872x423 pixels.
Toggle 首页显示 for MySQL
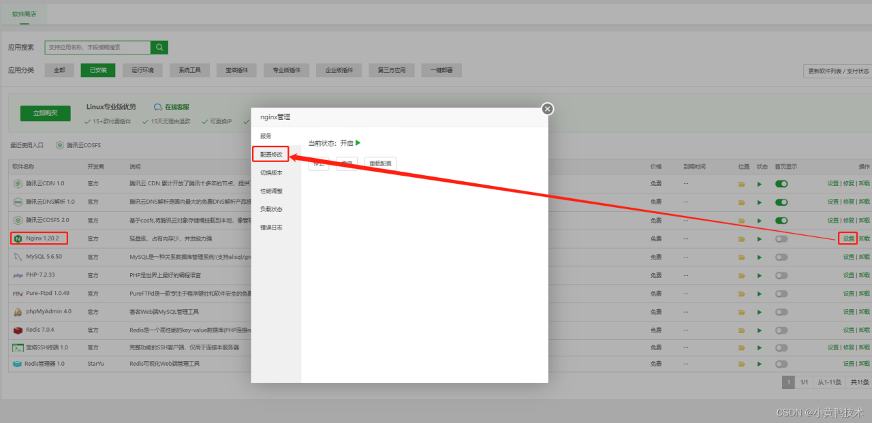pyautogui.click(x=781, y=257)
